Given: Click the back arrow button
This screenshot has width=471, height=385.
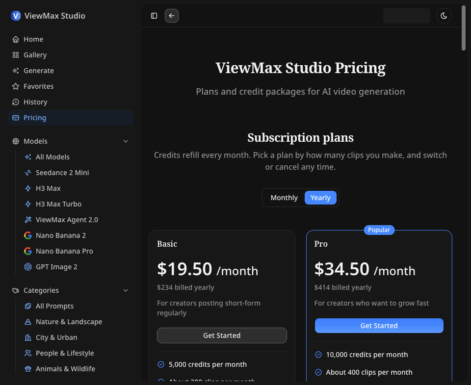Looking at the screenshot, I should click(172, 16).
